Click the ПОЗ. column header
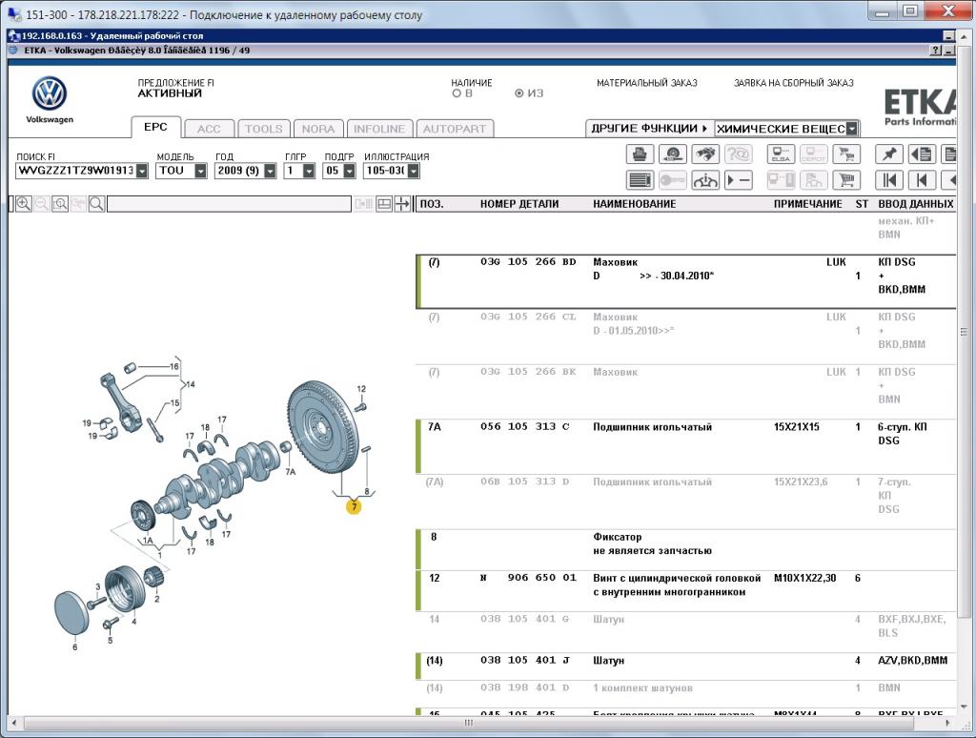Image resolution: width=976 pixels, height=738 pixels. tap(432, 204)
